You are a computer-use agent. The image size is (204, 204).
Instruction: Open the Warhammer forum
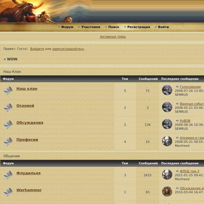coord(29,190)
